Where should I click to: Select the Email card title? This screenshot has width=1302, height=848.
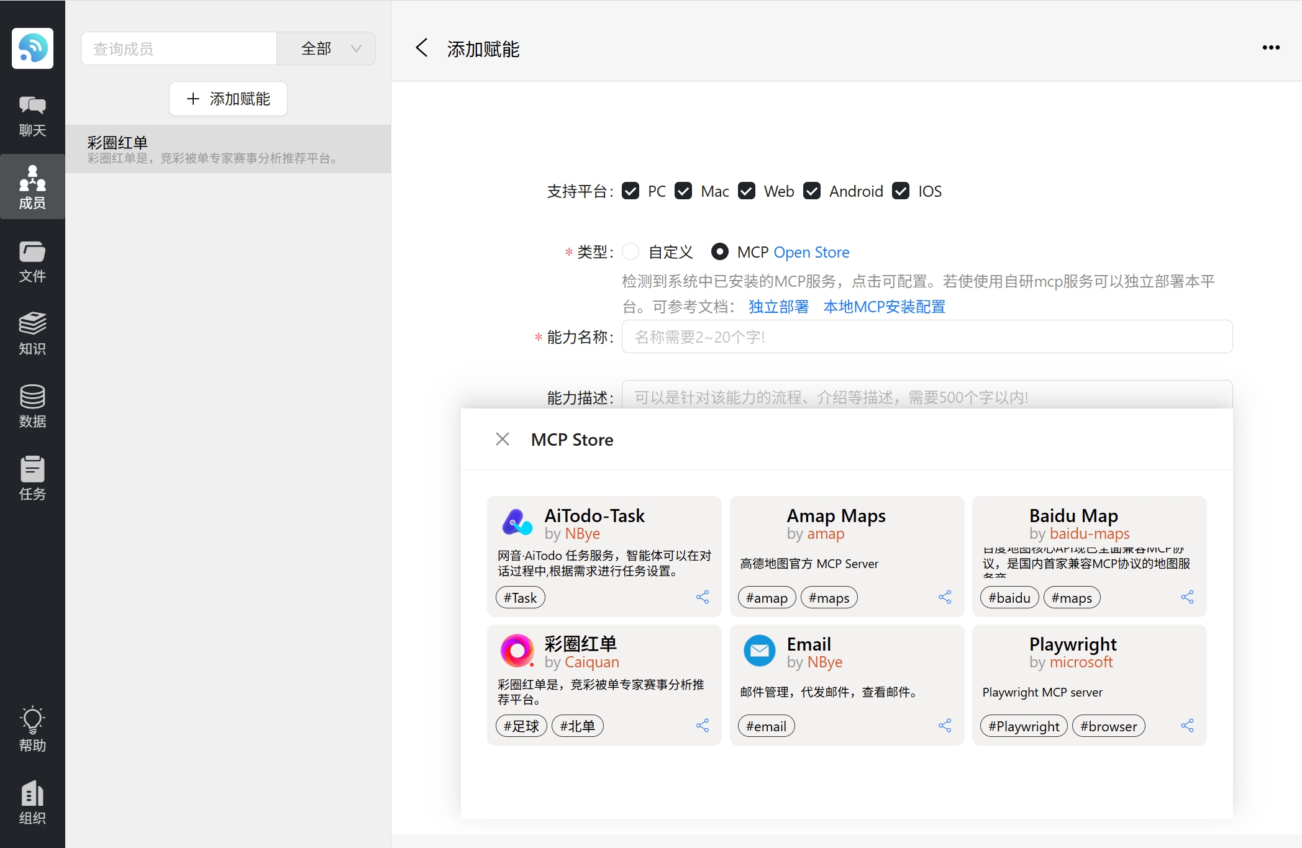(809, 644)
